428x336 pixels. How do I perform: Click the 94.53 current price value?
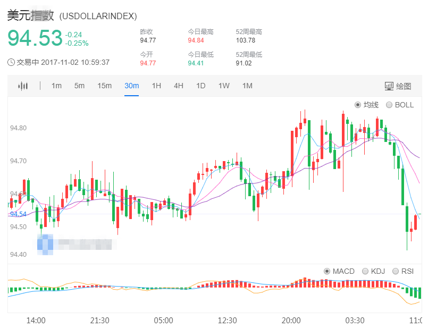click(35, 38)
